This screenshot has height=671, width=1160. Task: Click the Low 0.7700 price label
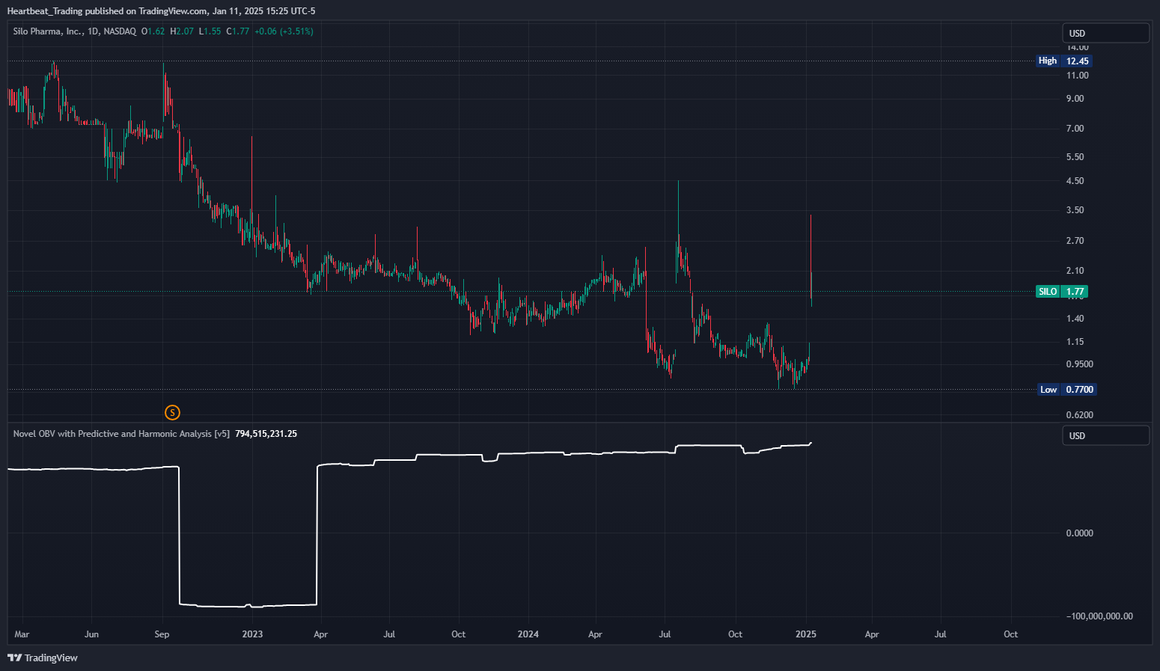pyautogui.click(x=1067, y=389)
